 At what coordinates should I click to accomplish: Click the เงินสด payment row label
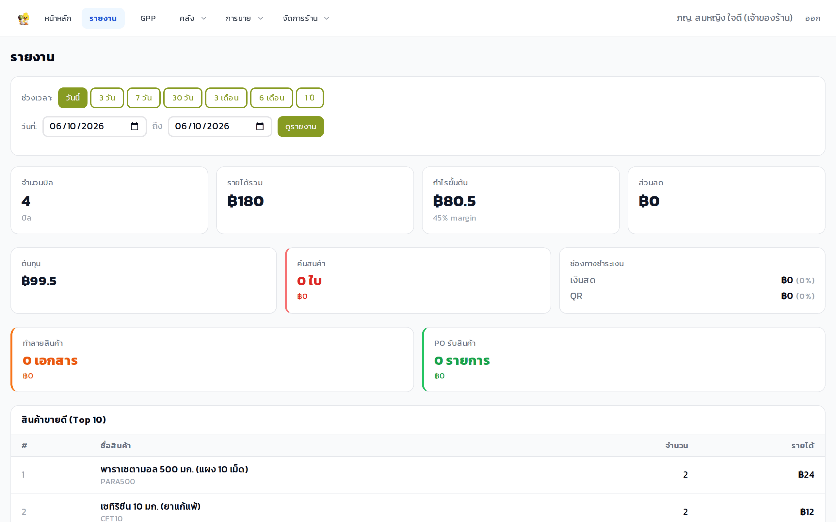(583, 280)
